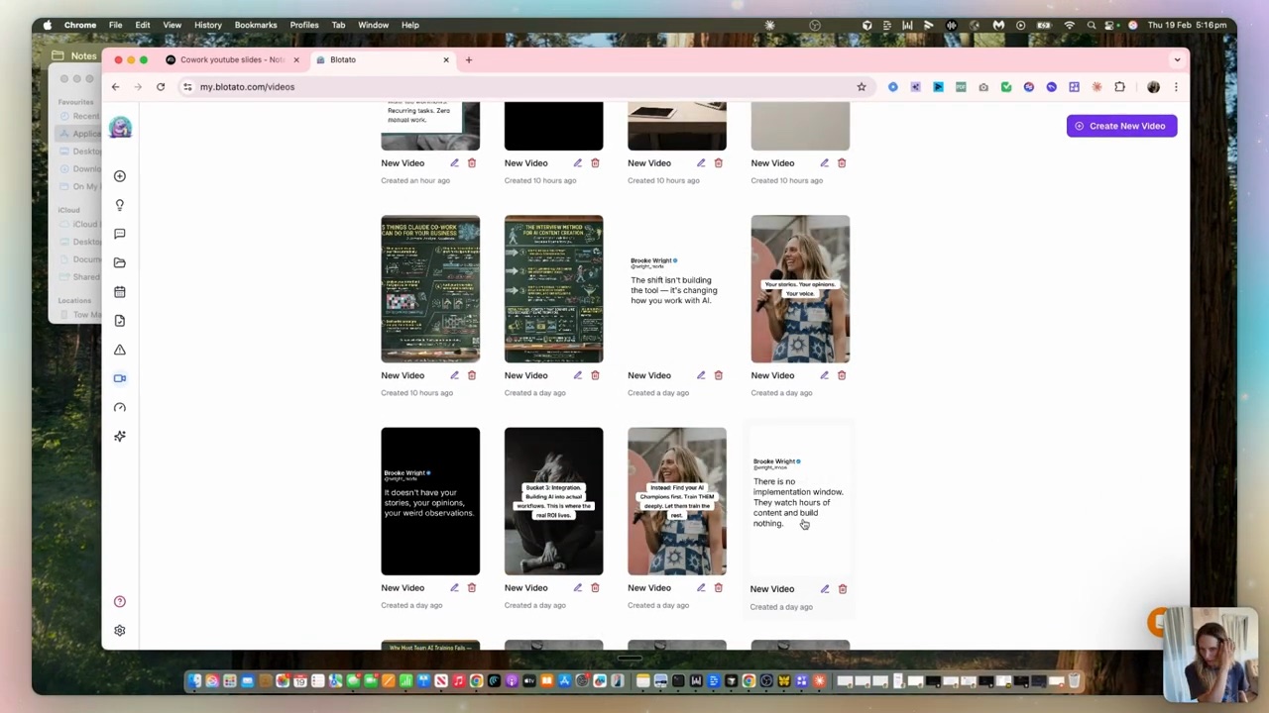The height and width of the screenshot is (713, 1269).
Task: Edit the video created an hour ago
Action: point(454,162)
